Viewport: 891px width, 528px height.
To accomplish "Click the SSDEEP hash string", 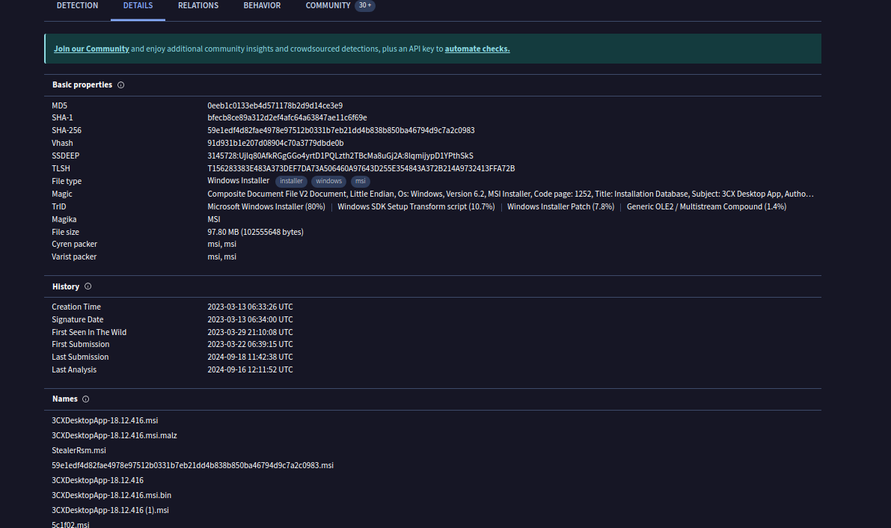I will (340, 156).
